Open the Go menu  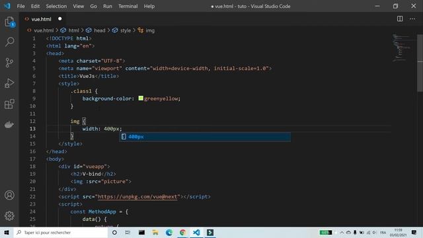[x=93, y=6]
